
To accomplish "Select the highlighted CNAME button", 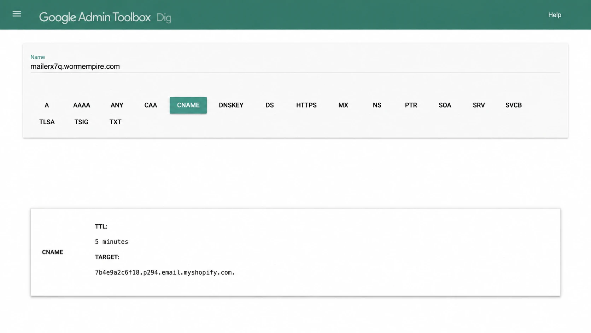I will coord(188,105).
